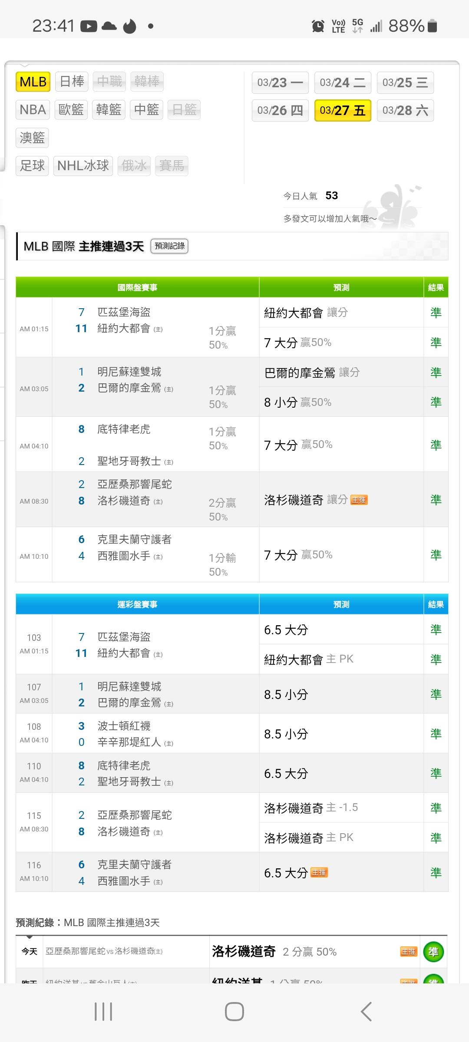Open the 預測記錄 button
Image resolution: width=469 pixels, height=1042 pixels.
[169, 246]
